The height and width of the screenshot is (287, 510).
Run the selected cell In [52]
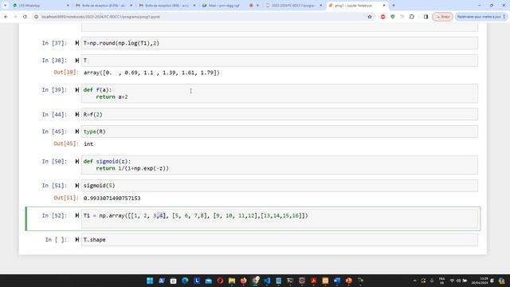[77, 215]
